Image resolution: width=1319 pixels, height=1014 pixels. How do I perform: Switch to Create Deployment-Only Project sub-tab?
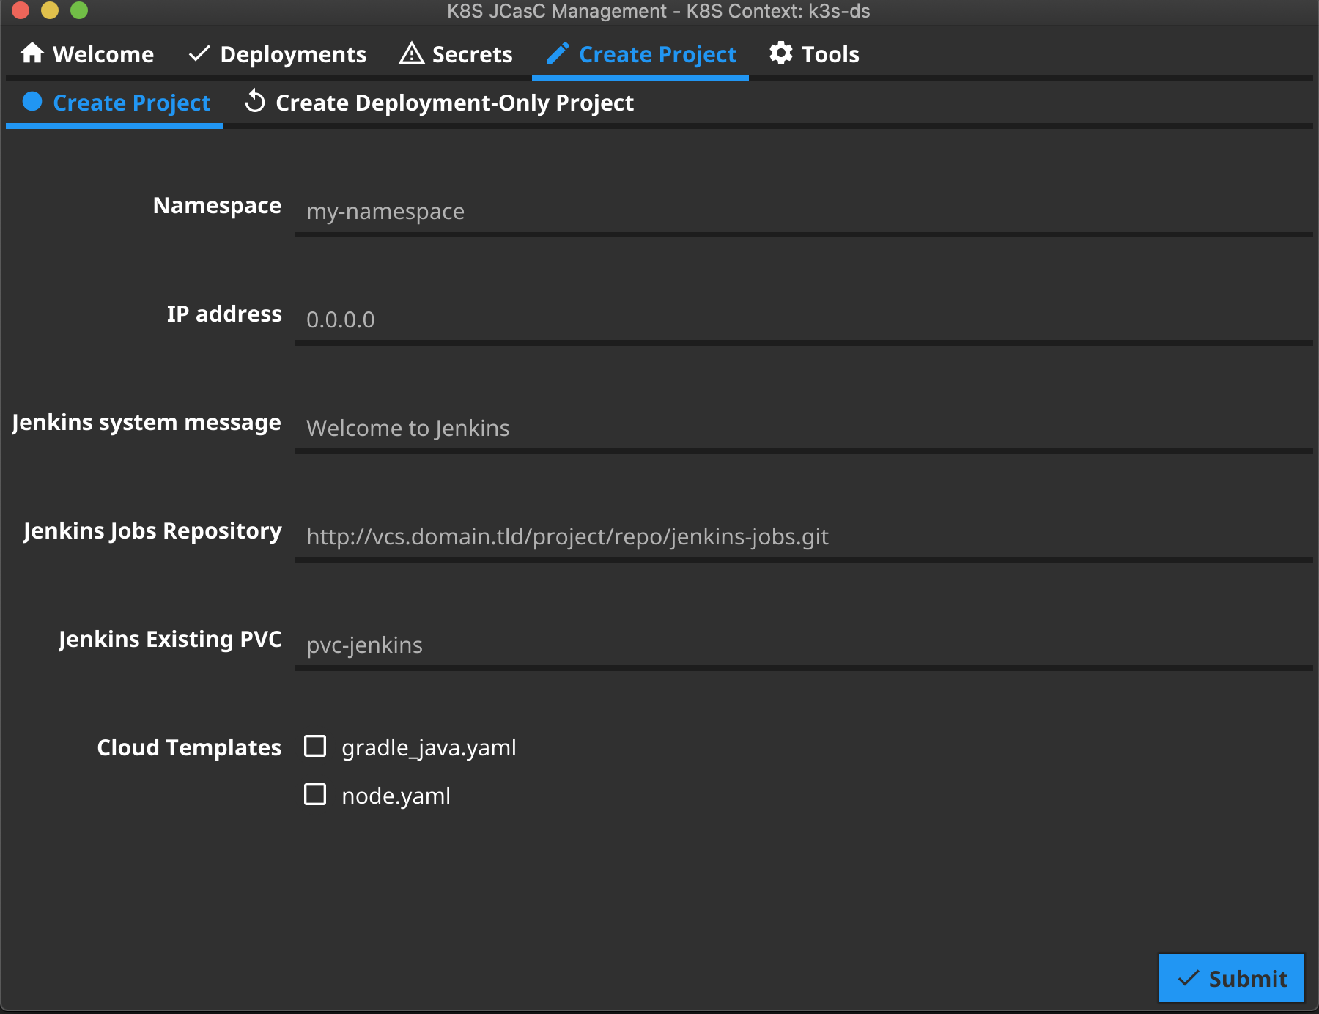coord(439,103)
